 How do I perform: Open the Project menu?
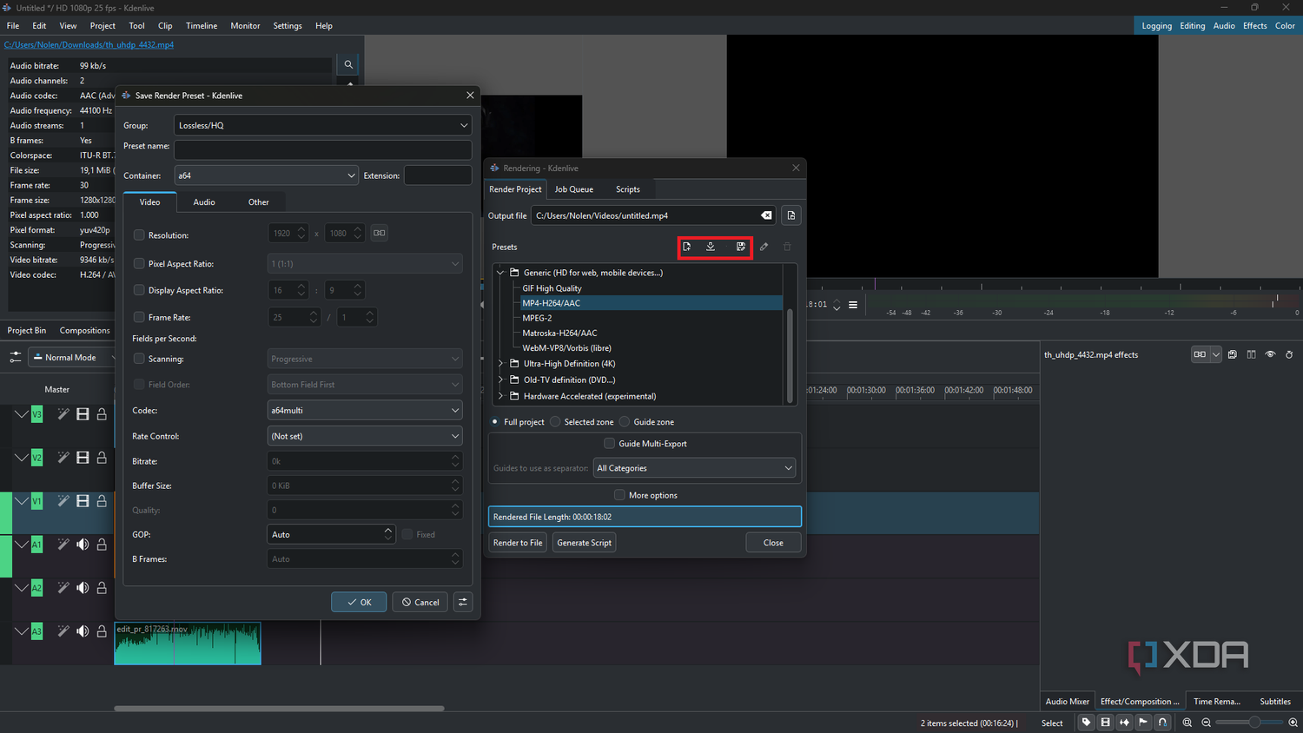(x=103, y=26)
